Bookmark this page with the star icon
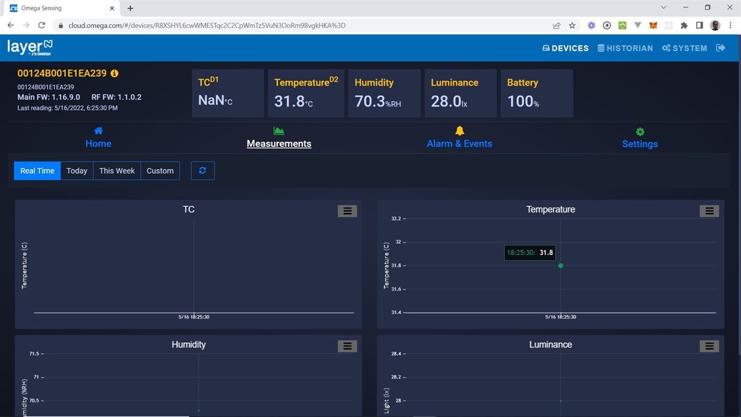Screen dimensions: 741x417 572,25
